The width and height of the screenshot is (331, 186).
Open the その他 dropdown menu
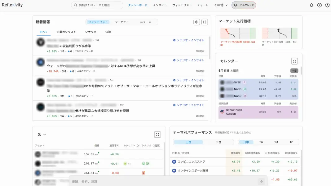(x=221, y=5)
